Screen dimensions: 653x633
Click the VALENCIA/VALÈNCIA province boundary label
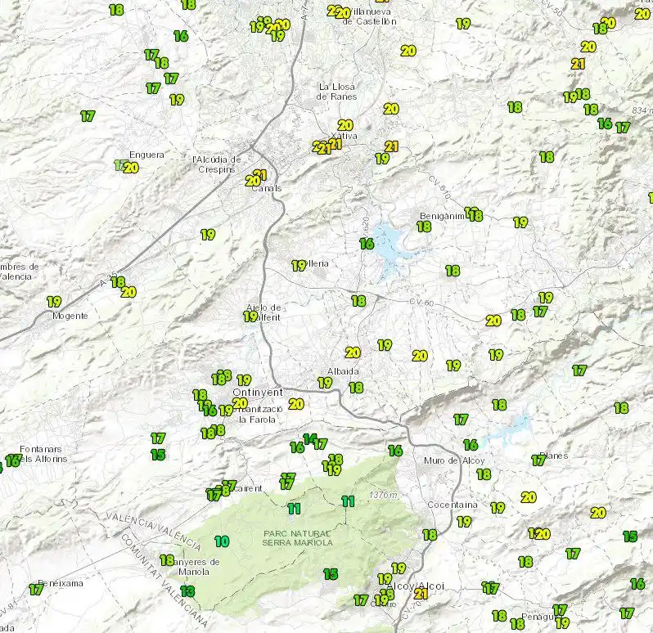click(154, 530)
